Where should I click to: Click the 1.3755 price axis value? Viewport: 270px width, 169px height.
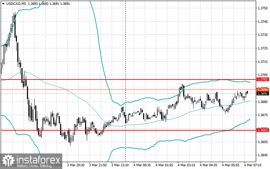coord(263,8)
